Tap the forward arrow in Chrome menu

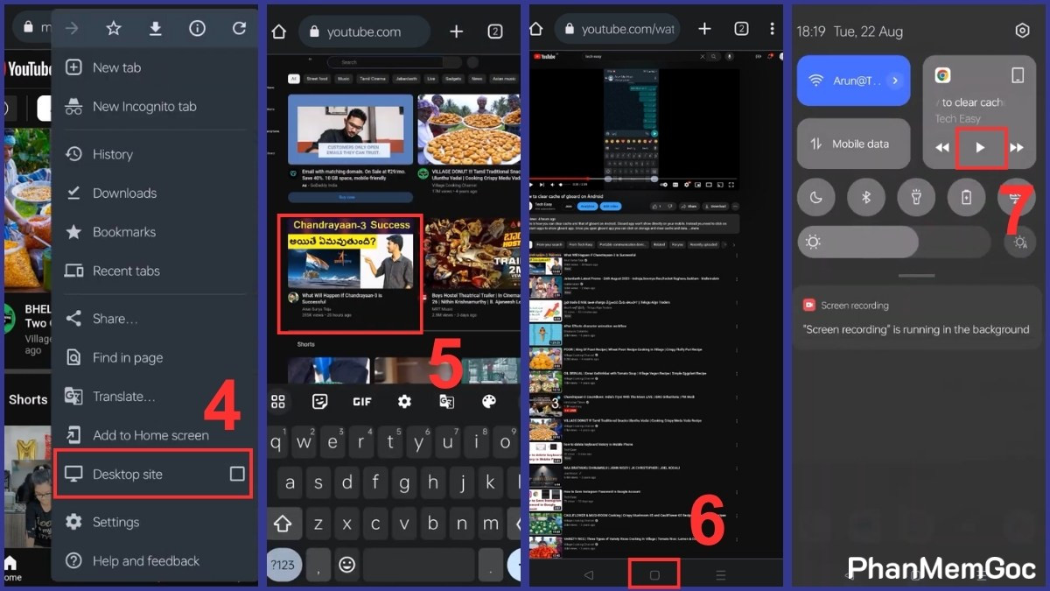point(72,29)
